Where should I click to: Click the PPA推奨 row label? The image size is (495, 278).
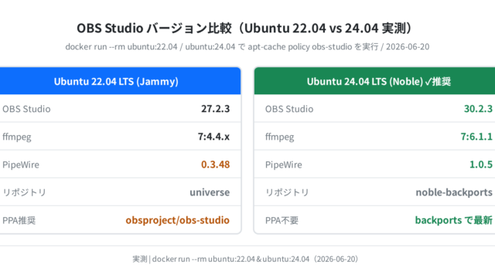point(19,220)
